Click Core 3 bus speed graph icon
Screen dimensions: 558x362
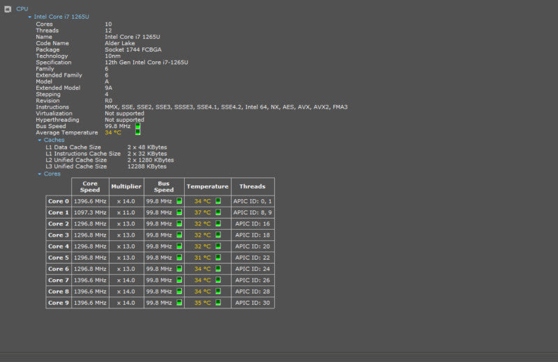[x=179, y=235]
